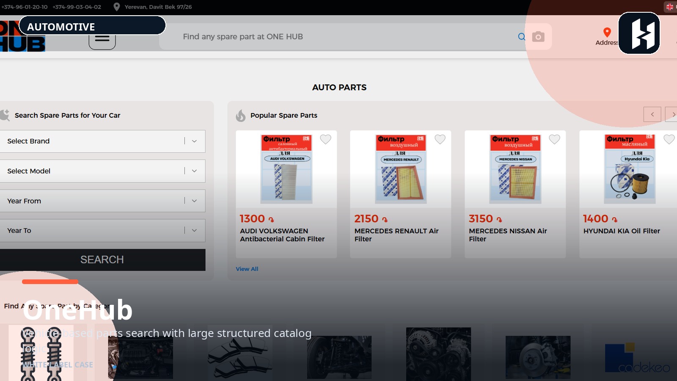Open Hyundai Kia oil filter image
The image size is (677, 381).
[630, 169]
